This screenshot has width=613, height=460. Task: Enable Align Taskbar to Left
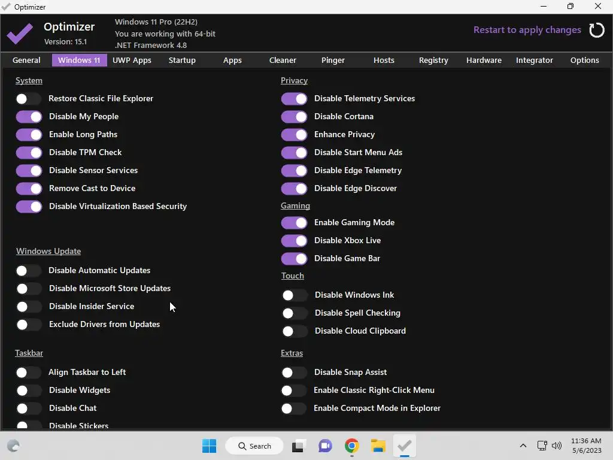pyautogui.click(x=28, y=373)
